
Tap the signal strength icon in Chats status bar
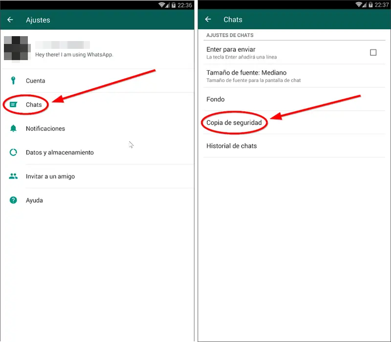[365, 5]
